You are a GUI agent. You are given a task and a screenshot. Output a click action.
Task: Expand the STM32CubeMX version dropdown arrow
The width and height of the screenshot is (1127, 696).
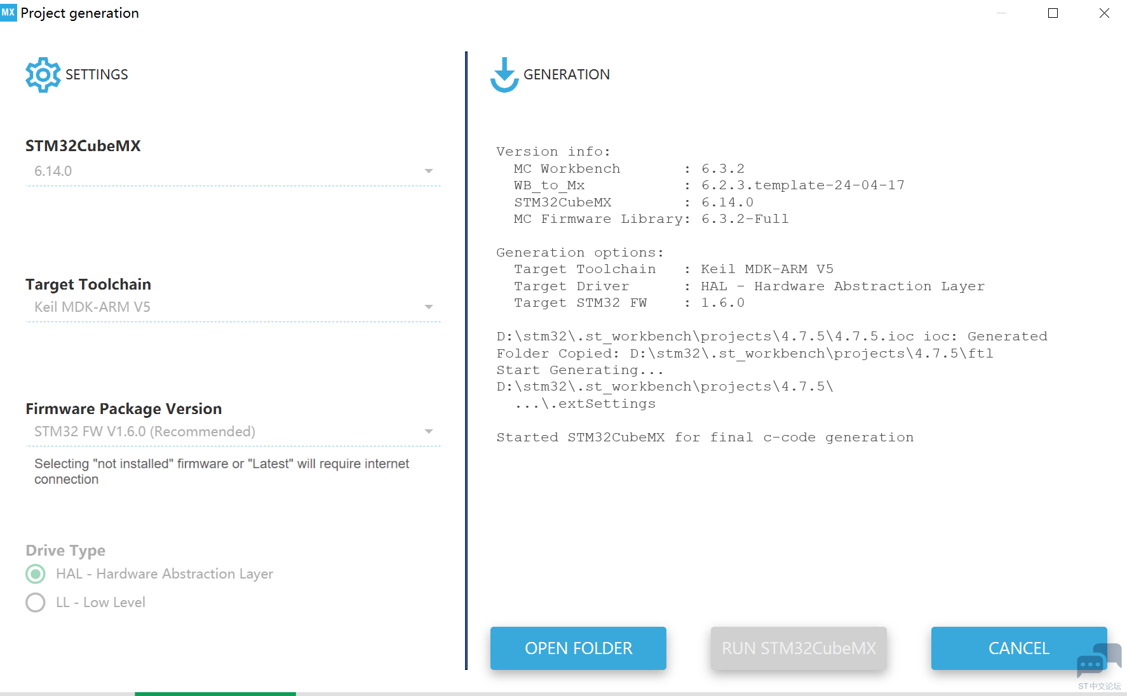pos(429,171)
